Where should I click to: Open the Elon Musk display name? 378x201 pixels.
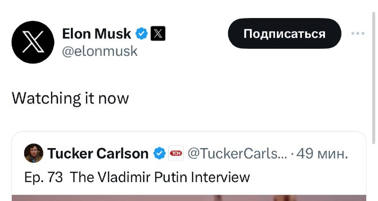click(96, 34)
